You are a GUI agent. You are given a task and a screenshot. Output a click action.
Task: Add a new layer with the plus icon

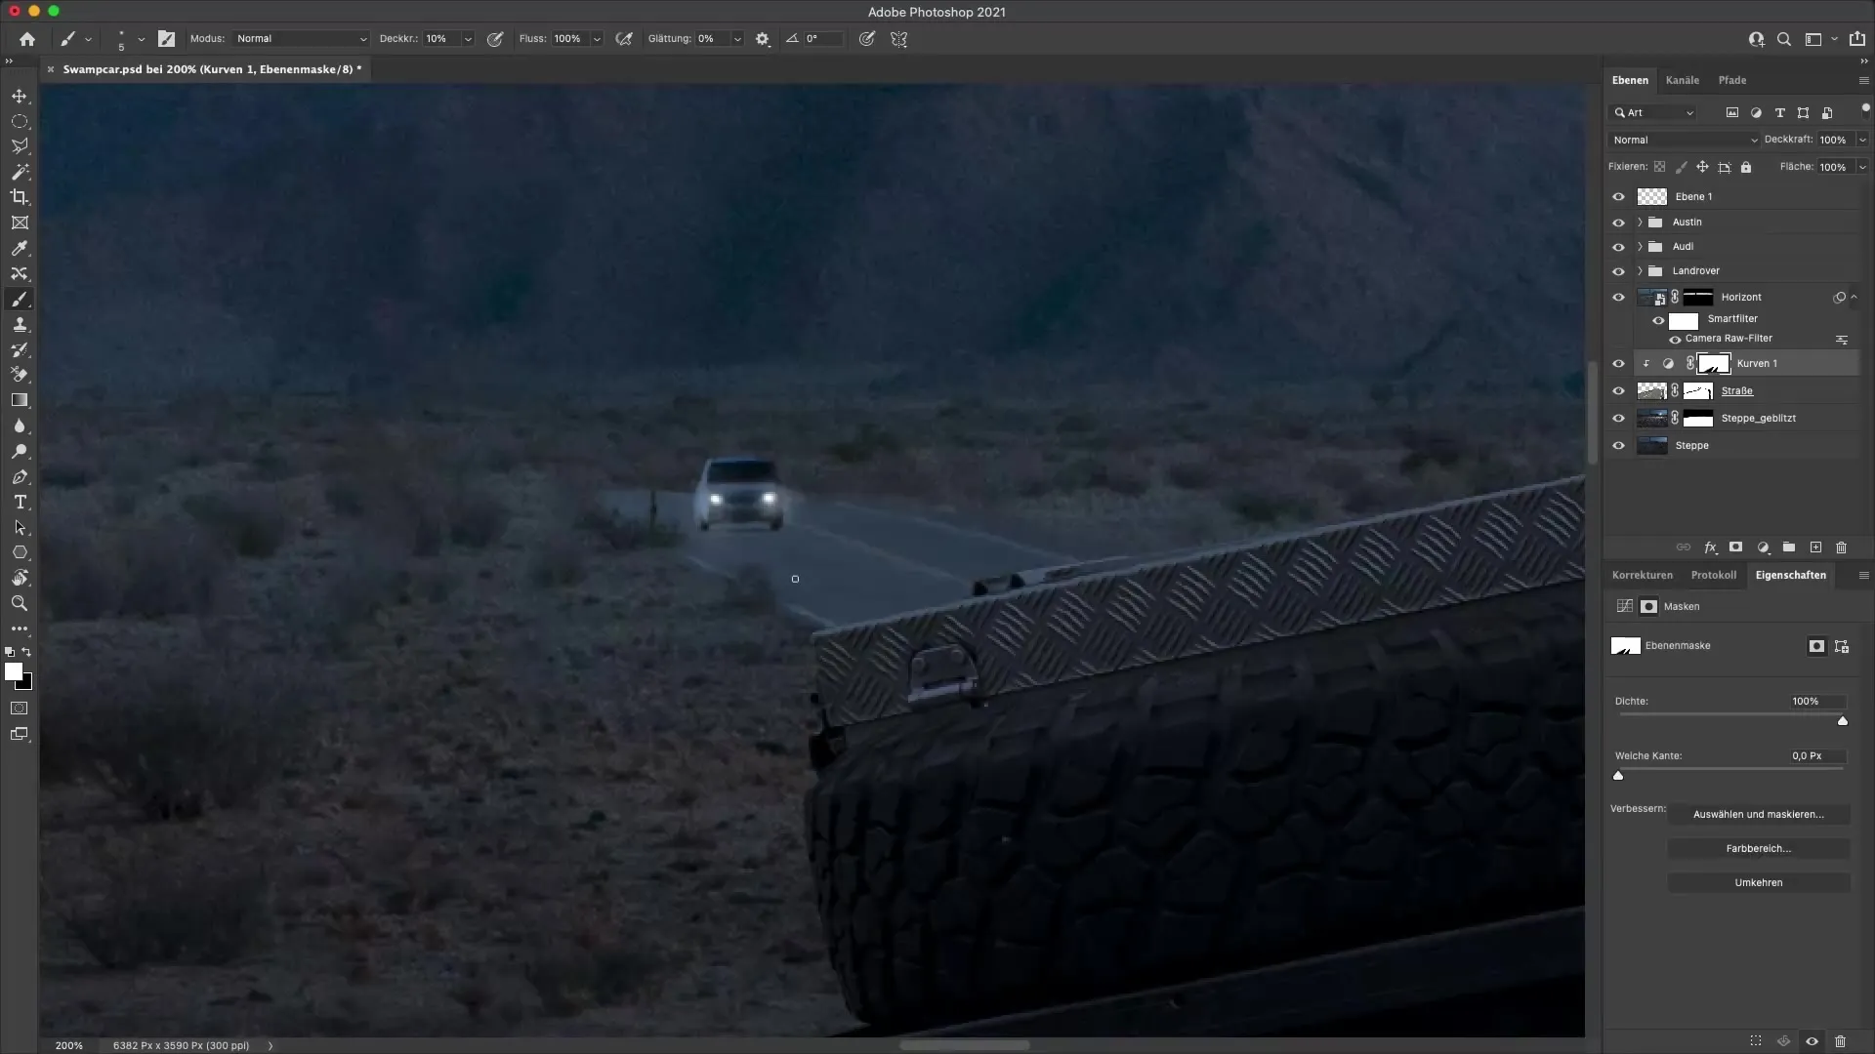(1815, 547)
